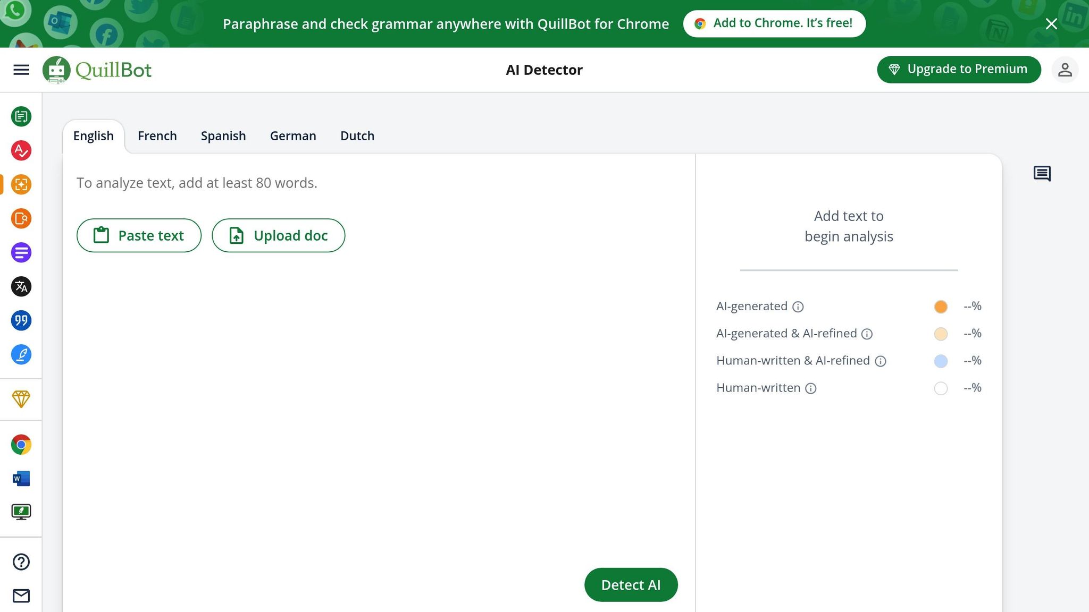Click the QuillBot for Word sidebar icon
The height and width of the screenshot is (612, 1089).
pos(21,478)
